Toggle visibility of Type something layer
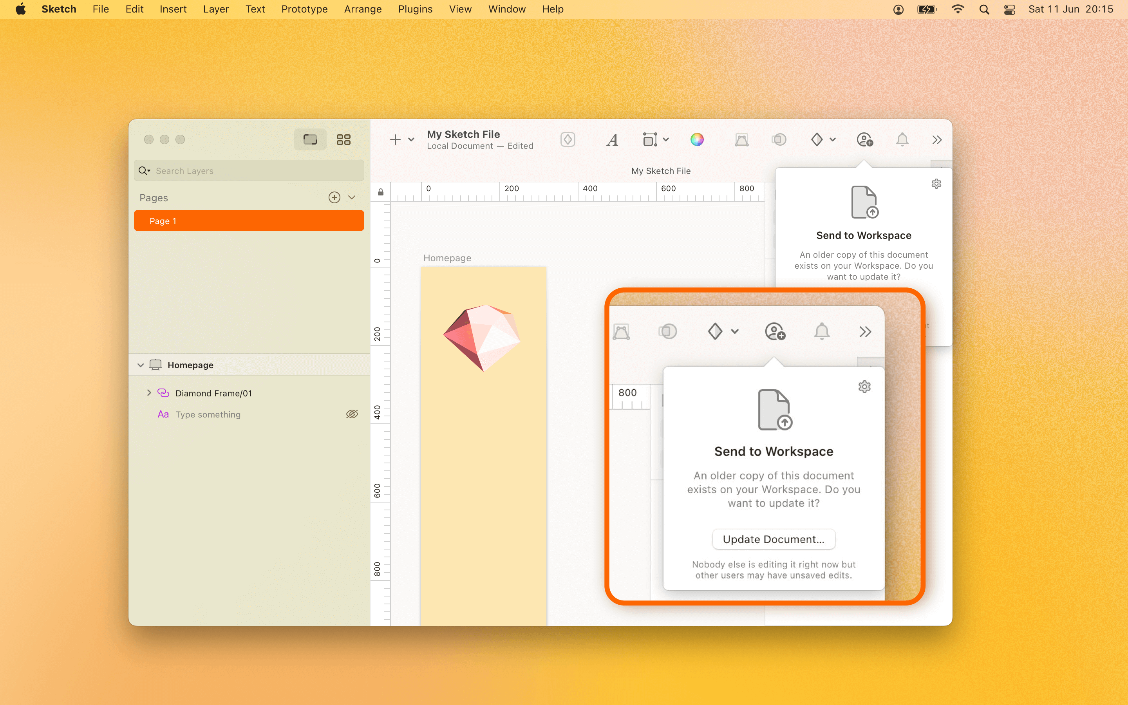The width and height of the screenshot is (1128, 705). pos(351,414)
